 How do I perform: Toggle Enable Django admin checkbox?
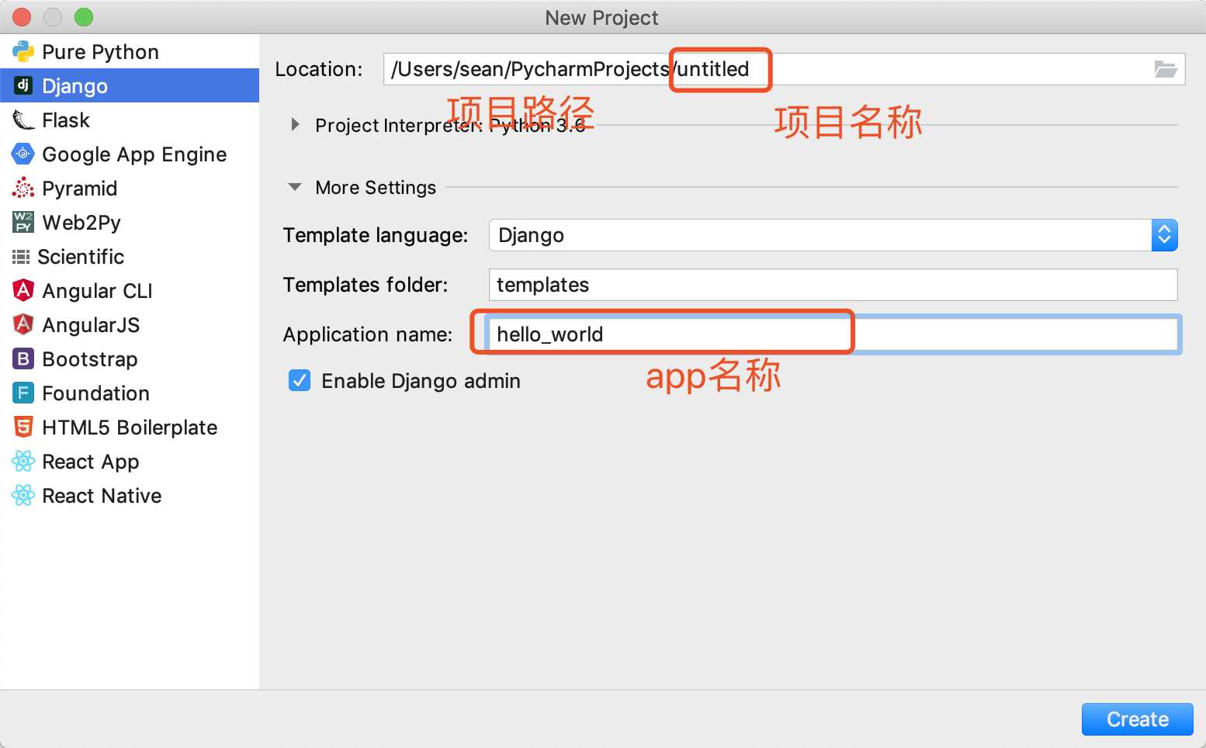(300, 380)
